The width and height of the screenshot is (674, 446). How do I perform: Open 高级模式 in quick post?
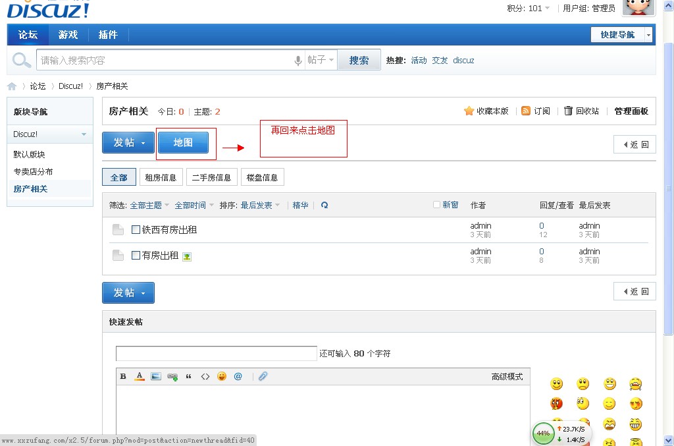507,377
